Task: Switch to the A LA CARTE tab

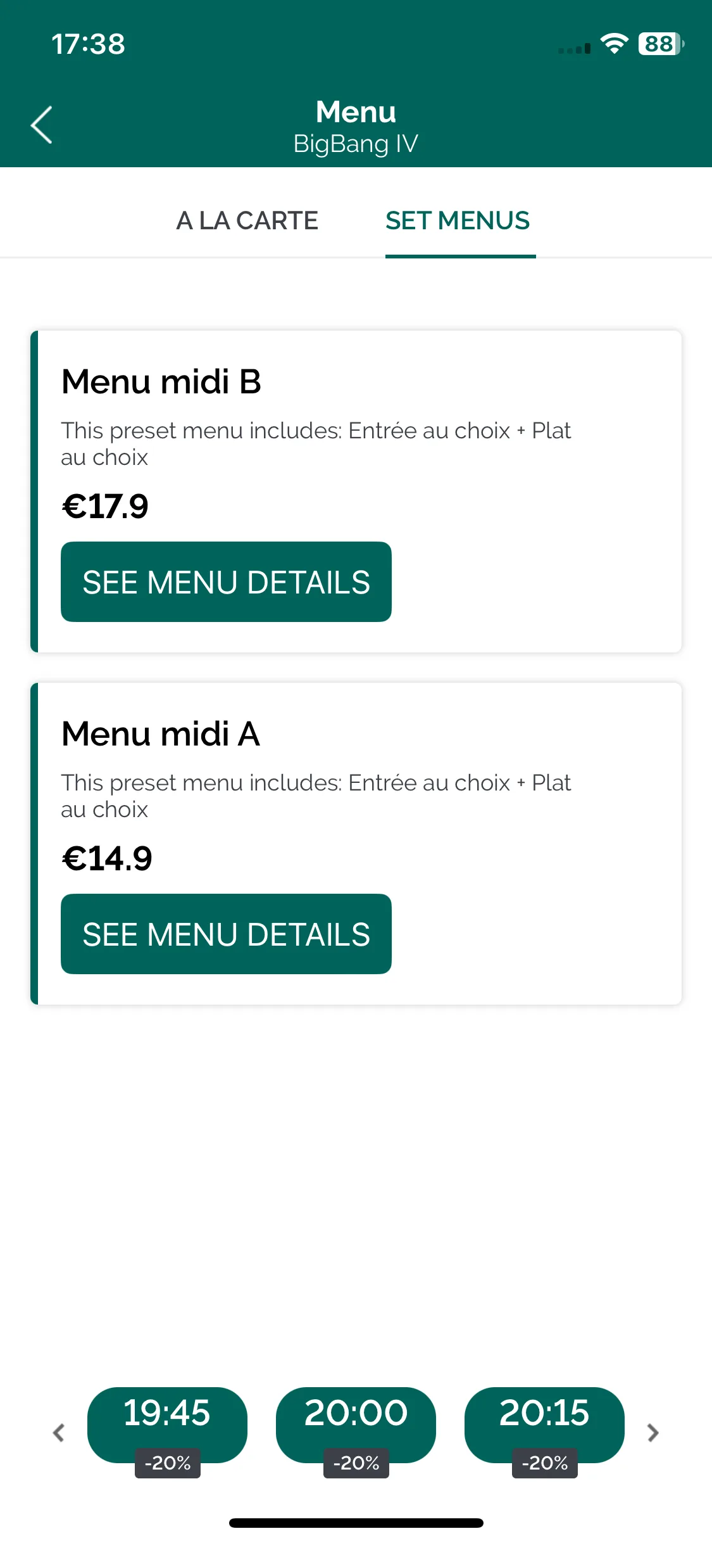Action: coord(247,220)
